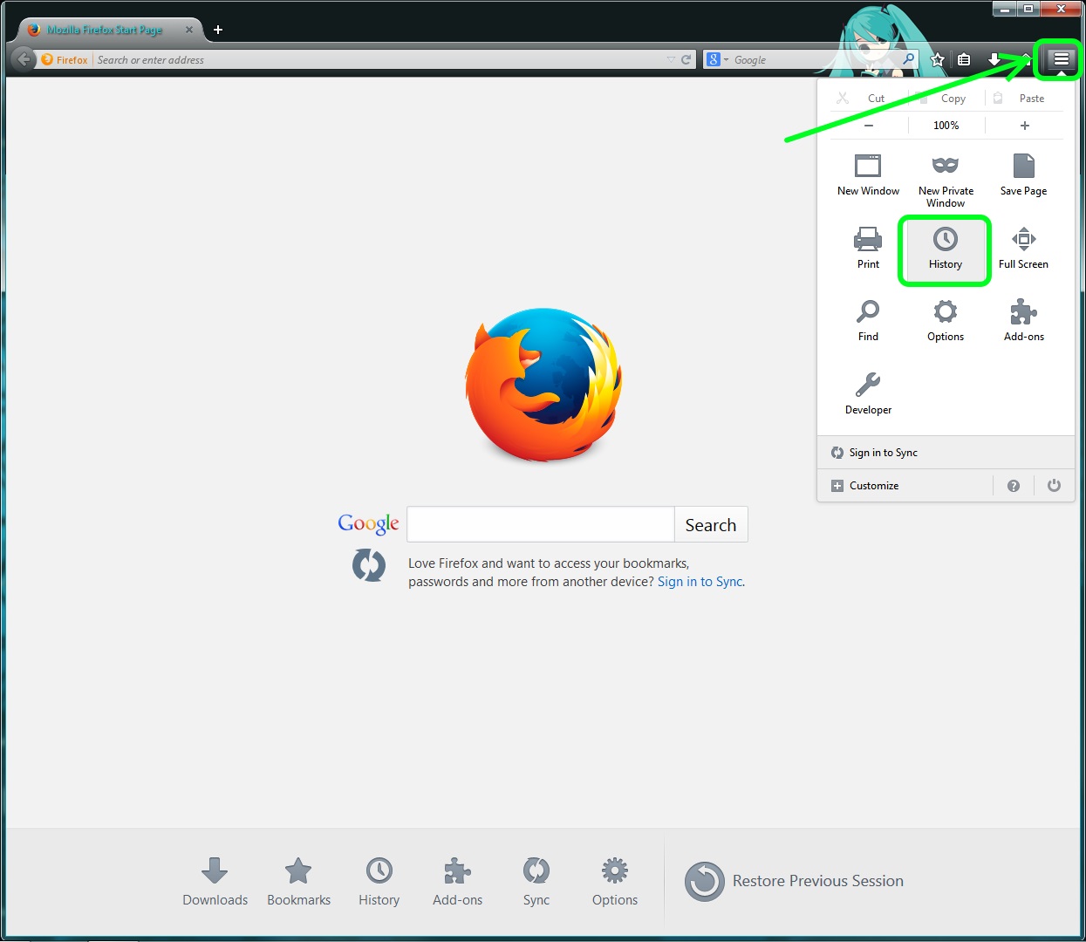The width and height of the screenshot is (1086, 942).
Task: Open a New Private Window
Action: point(946,181)
